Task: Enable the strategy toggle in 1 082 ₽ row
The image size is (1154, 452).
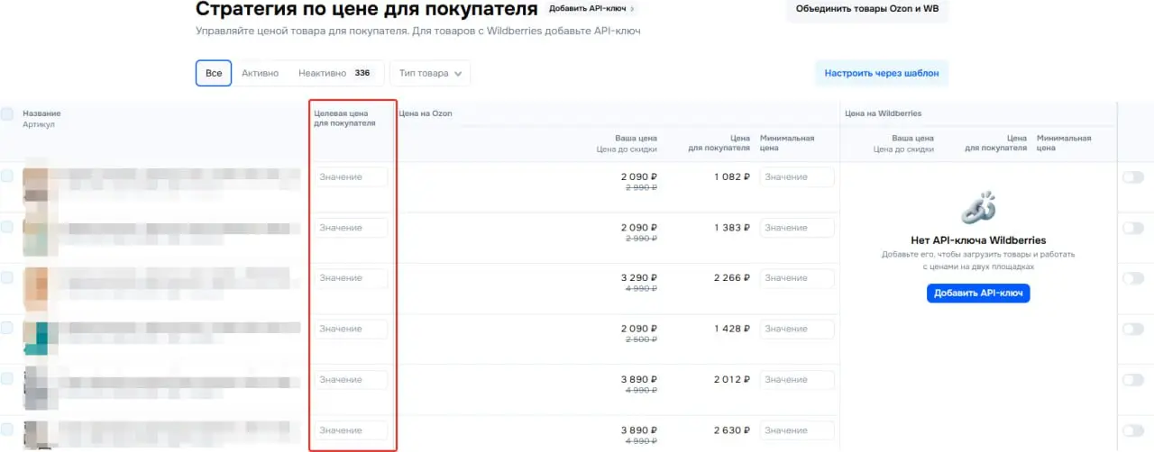Action: pyautogui.click(x=1132, y=177)
